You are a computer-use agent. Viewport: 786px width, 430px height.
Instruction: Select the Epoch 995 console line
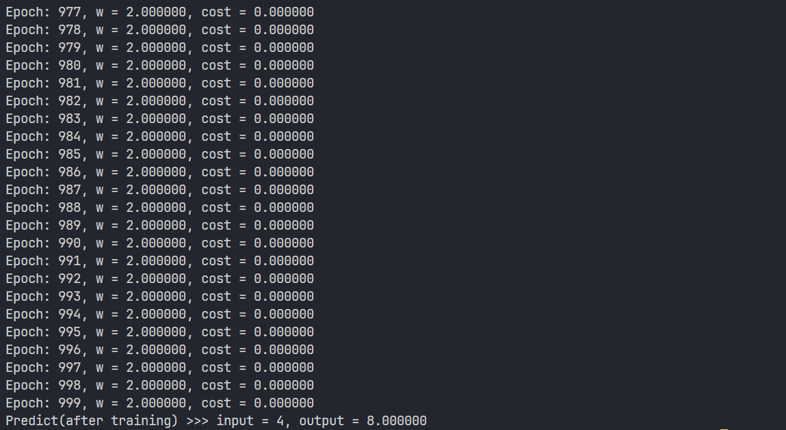click(x=160, y=332)
